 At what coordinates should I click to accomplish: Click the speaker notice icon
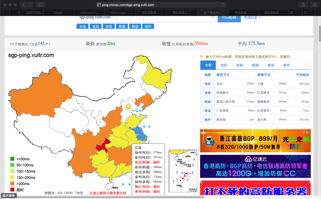(x=202, y=56)
